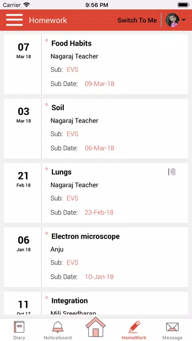
Task: Open the hamburger menu
Action: click(x=14, y=20)
